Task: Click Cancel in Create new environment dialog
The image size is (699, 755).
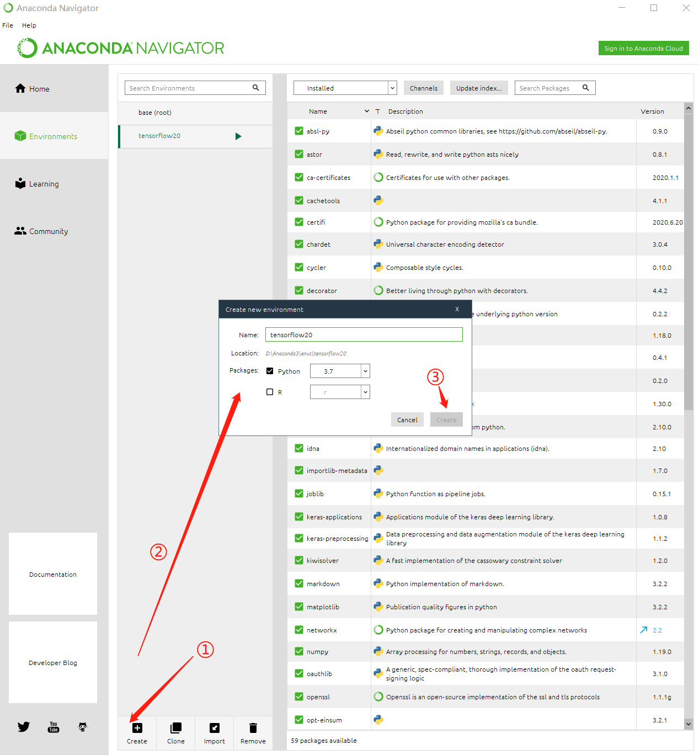Action: [x=407, y=419]
